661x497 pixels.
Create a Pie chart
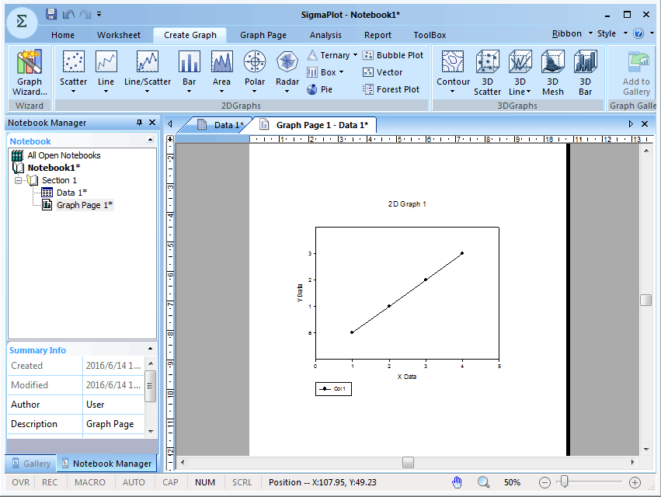tap(319, 89)
